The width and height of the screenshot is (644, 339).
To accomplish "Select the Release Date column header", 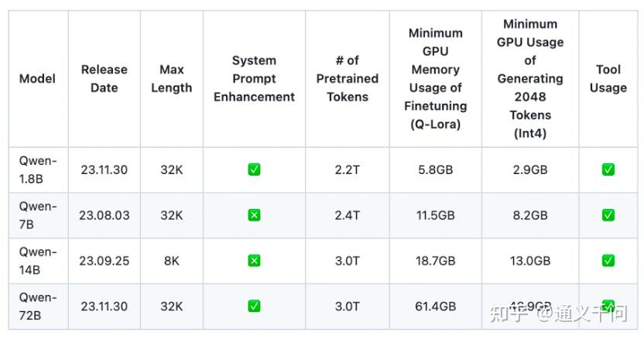I will 104,79.
